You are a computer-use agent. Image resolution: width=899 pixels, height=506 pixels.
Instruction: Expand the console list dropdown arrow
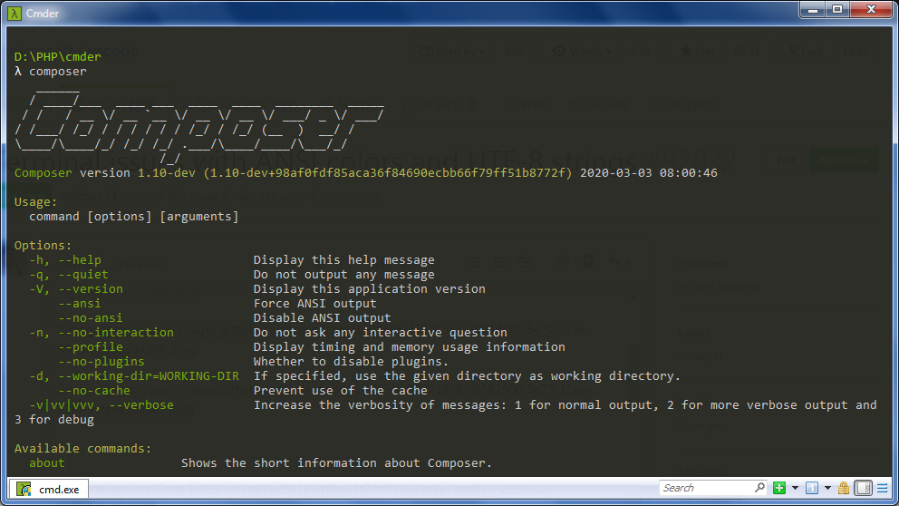(x=827, y=488)
